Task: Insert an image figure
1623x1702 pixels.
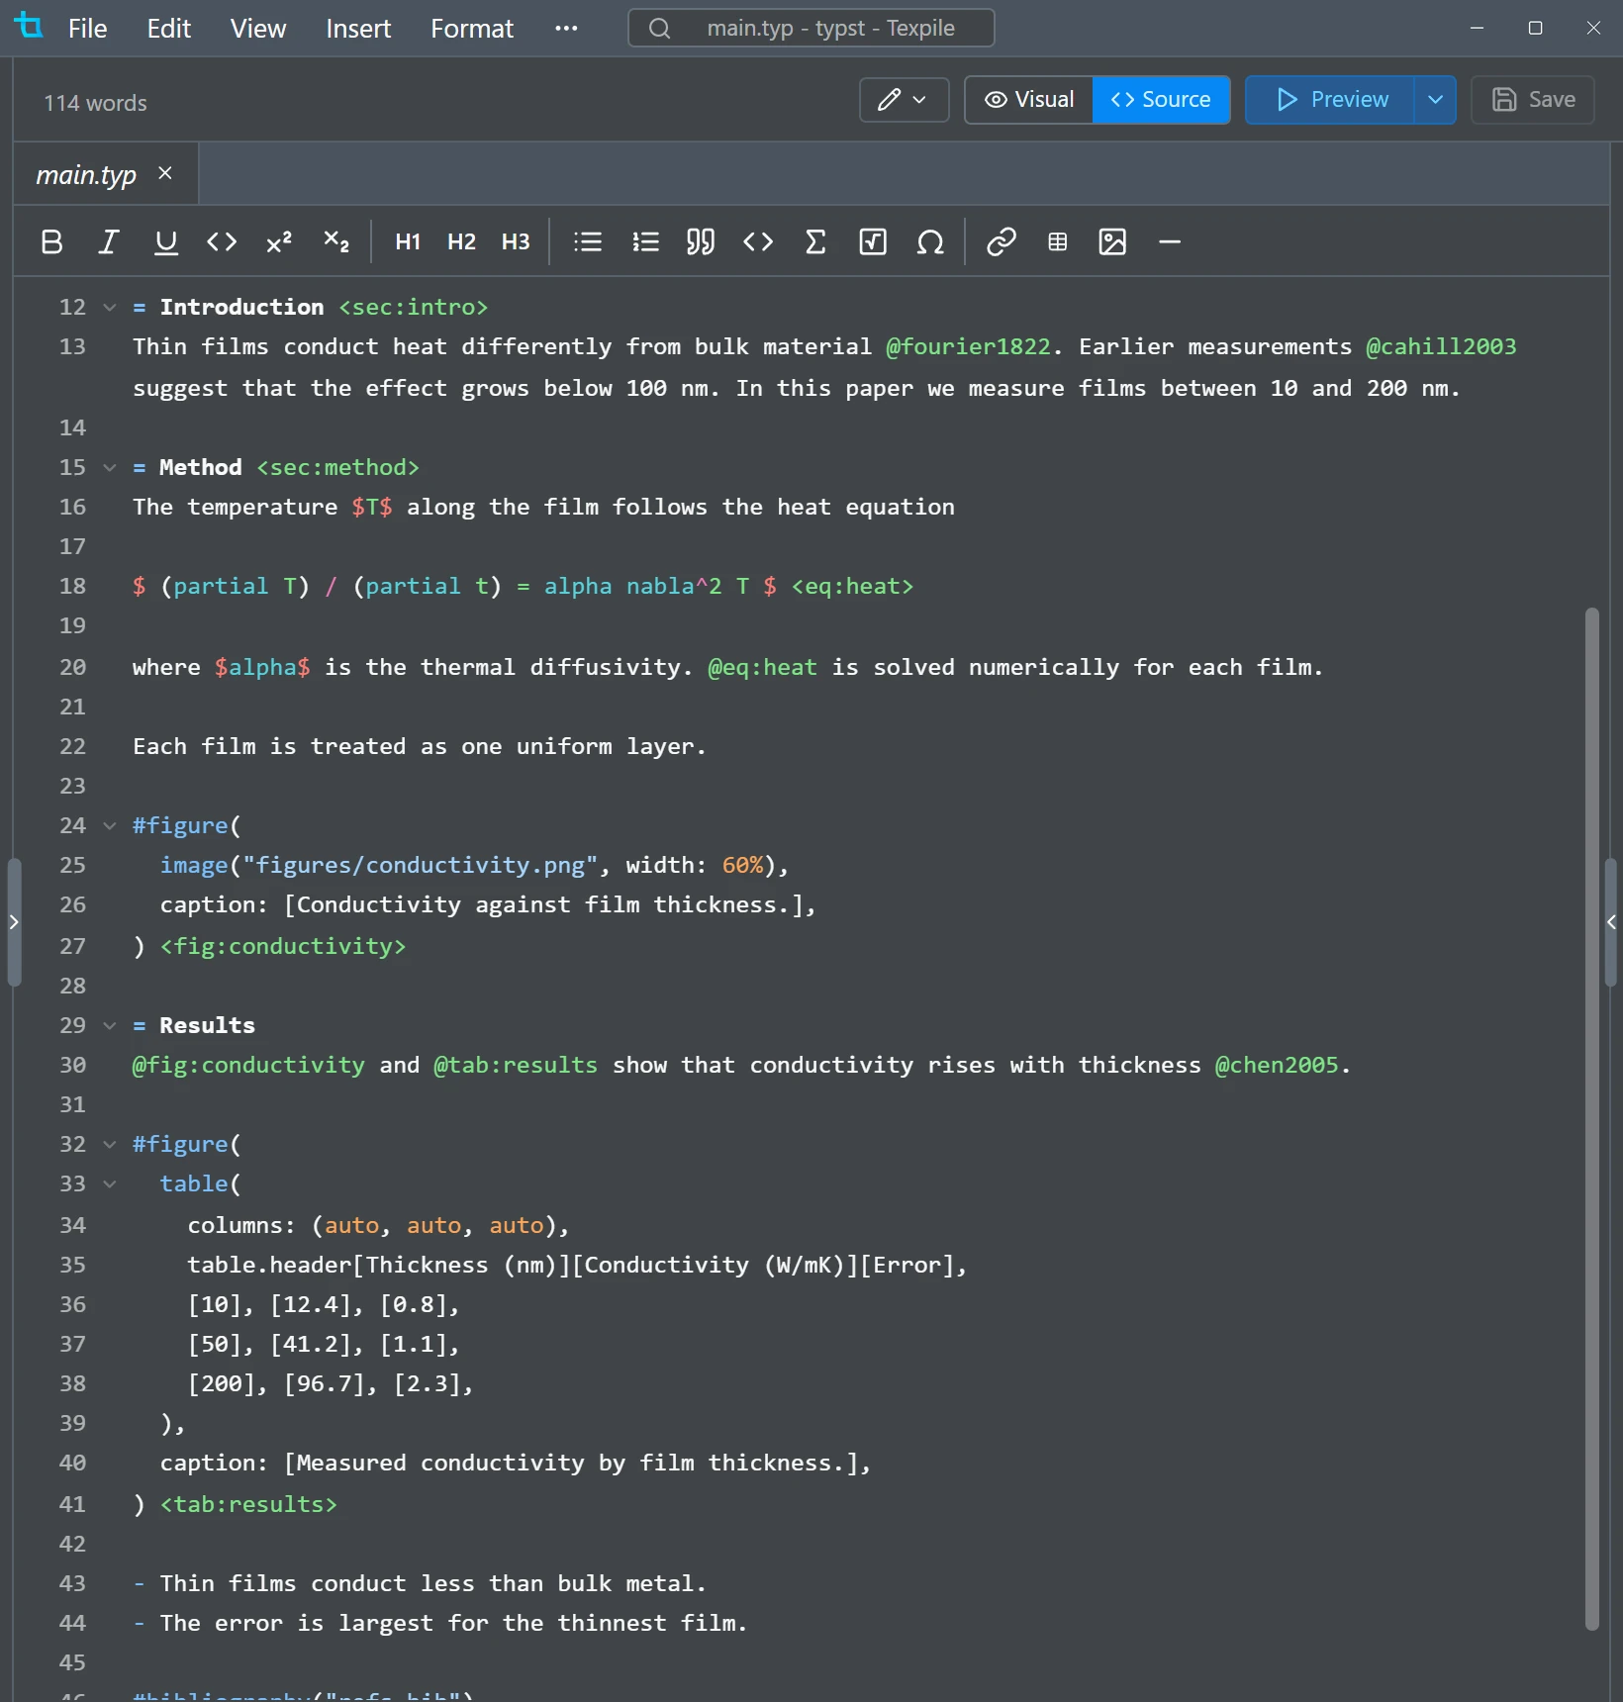Action: [x=1113, y=241]
